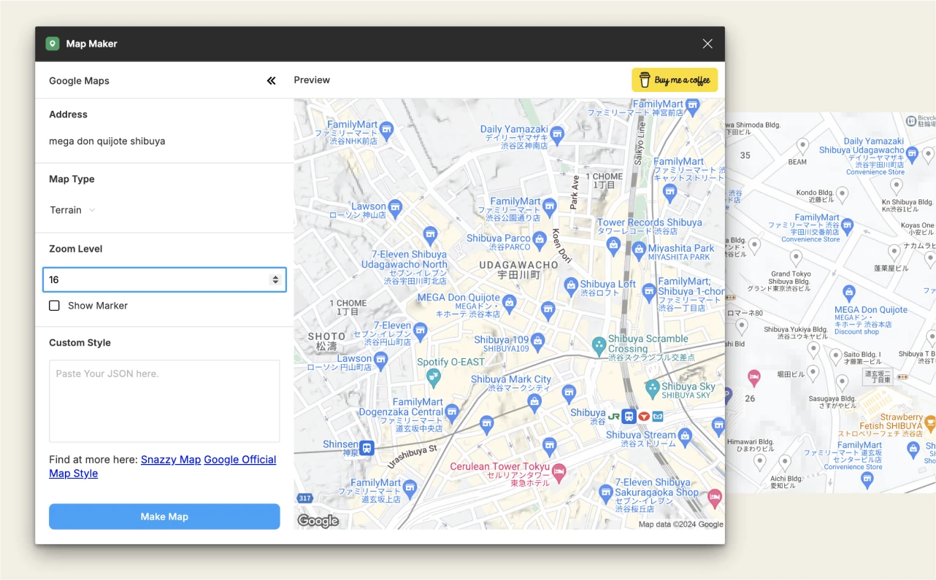The width and height of the screenshot is (936, 580).
Task: Collapse the Google Maps panel with double chevron
Action: click(x=272, y=81)
